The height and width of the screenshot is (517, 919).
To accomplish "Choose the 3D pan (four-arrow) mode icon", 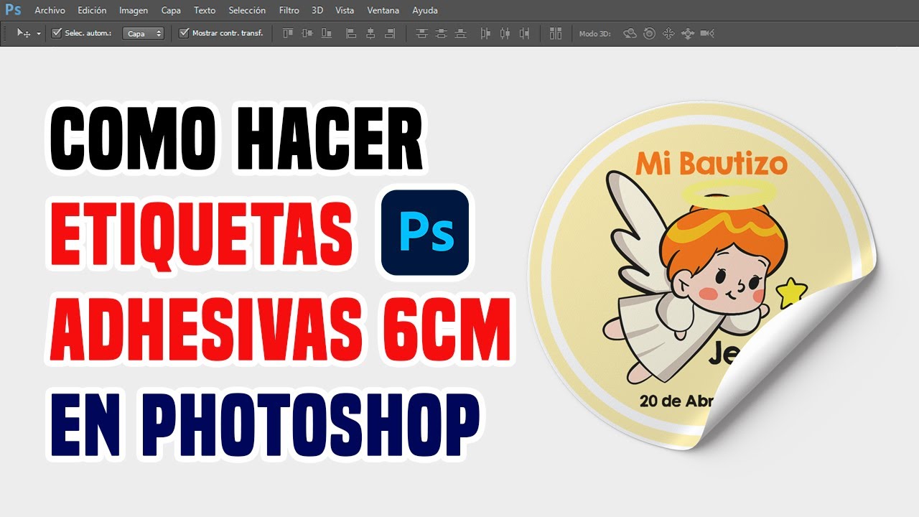I will point(668,33).
